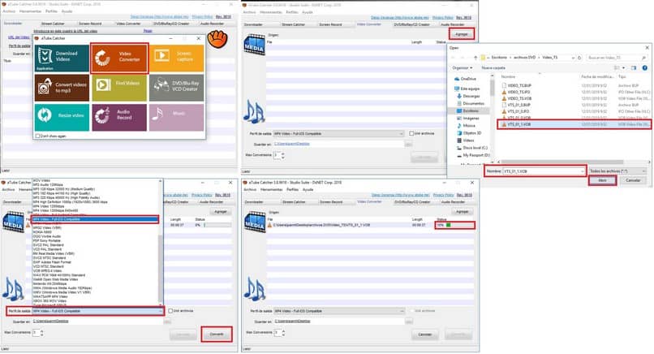Open Música folder in Open dialog sidebar
The image size is (654, 354).
pos(467,126)
